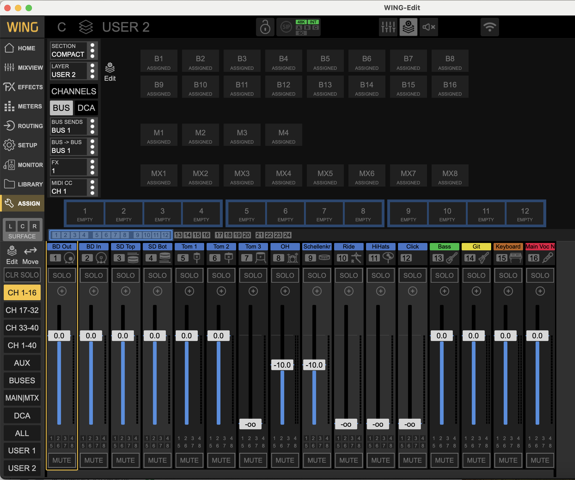Click the BD Out kick drum icon
The height and width of the screenshot is (480, 575).
click(x=69, y=258)
